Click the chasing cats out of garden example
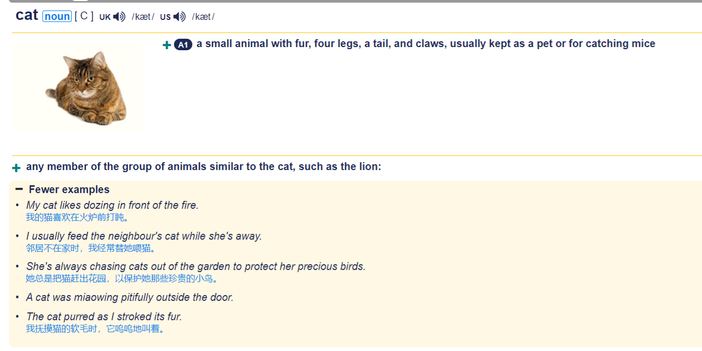 196,267
